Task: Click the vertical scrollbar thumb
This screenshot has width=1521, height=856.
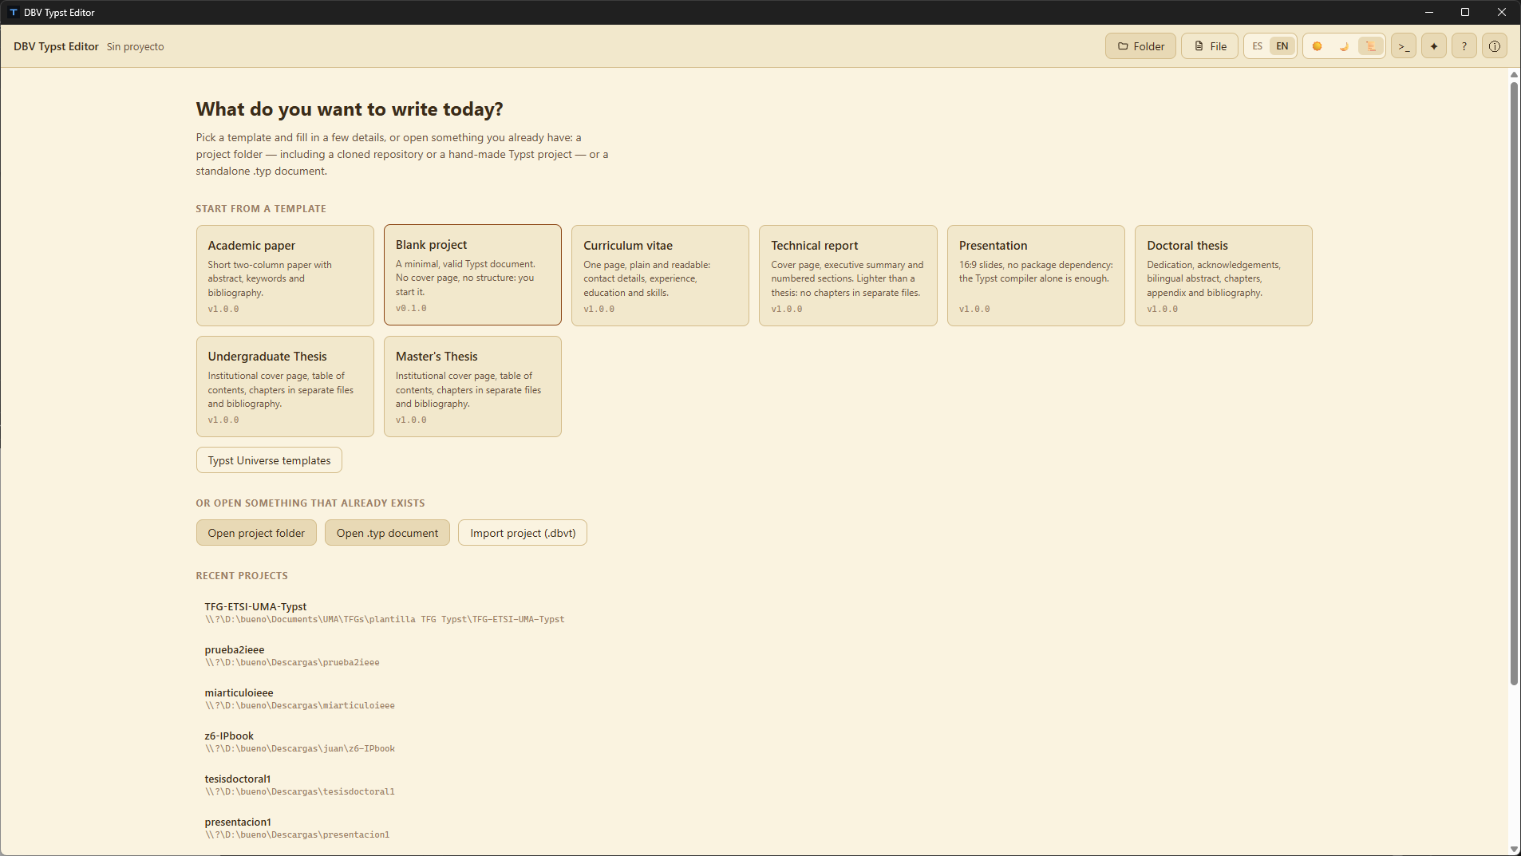Action: point(1514,383)
